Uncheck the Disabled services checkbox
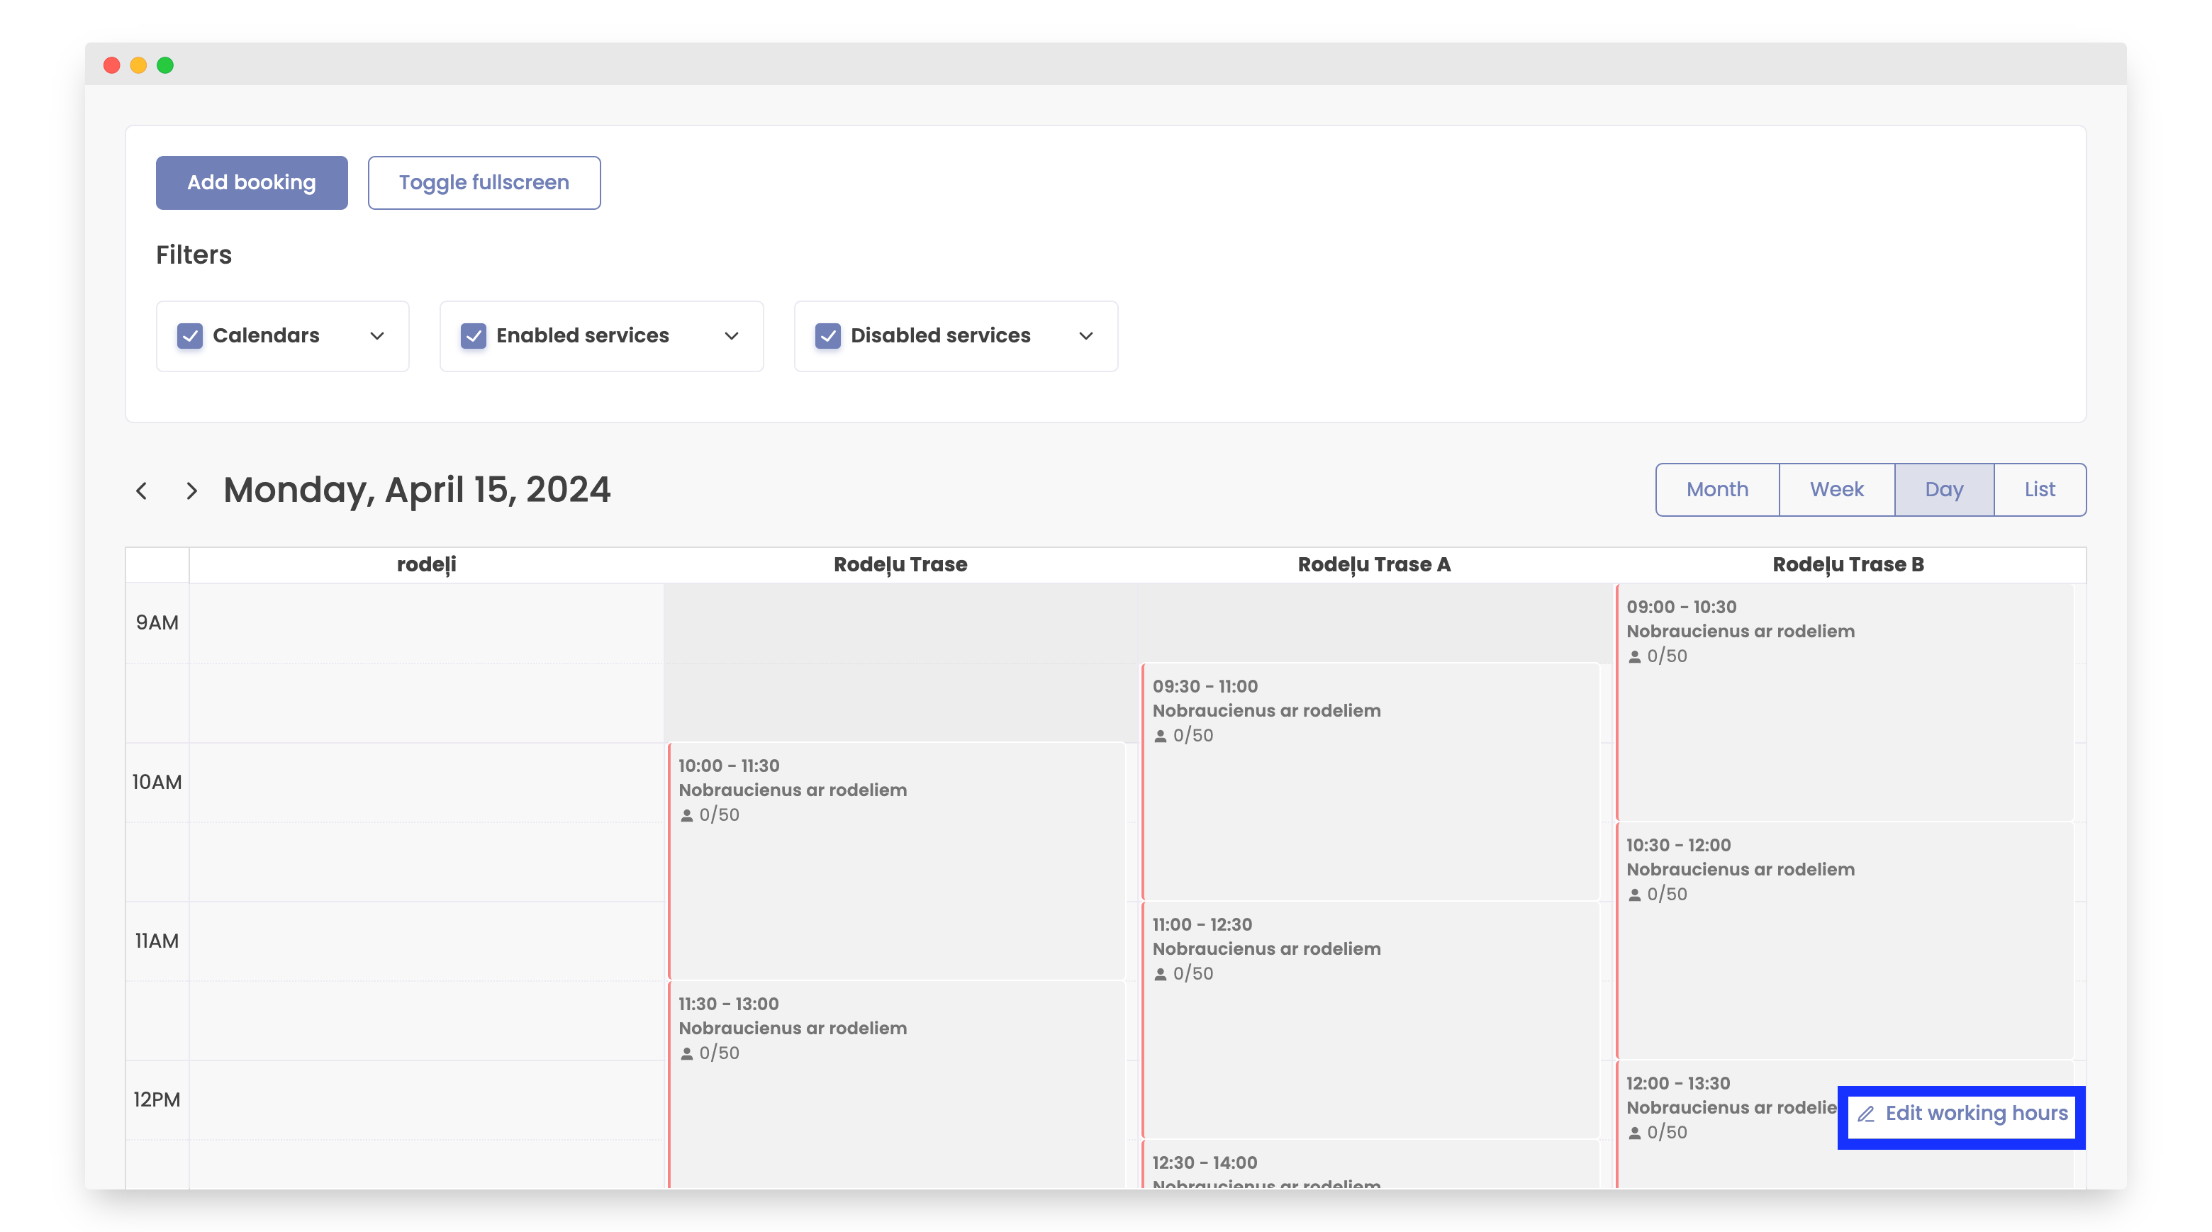Image resolution: width=2212 pixels, height=1232 pixels. coord(828,336)
